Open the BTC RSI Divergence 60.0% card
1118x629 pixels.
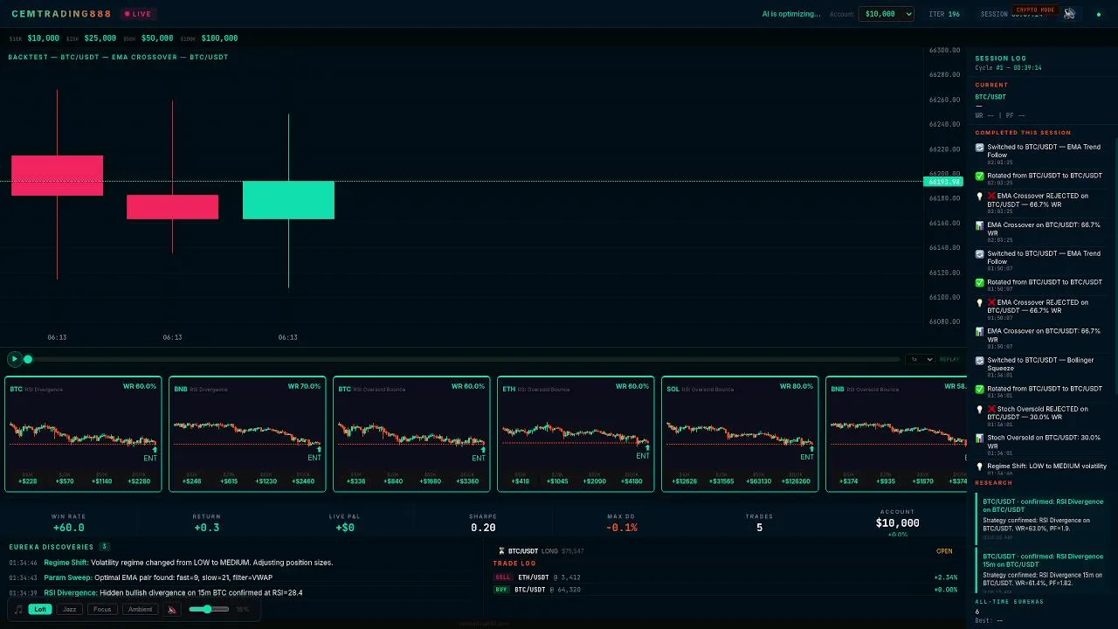83,434
